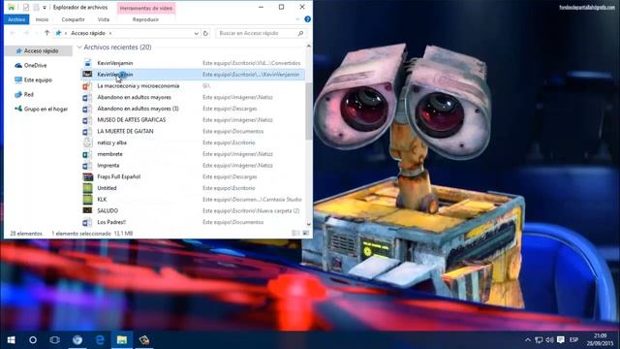620x349 pixels.
Task: Click the file list vertical scrollbar thumb
Action: [x=308, y=111]
